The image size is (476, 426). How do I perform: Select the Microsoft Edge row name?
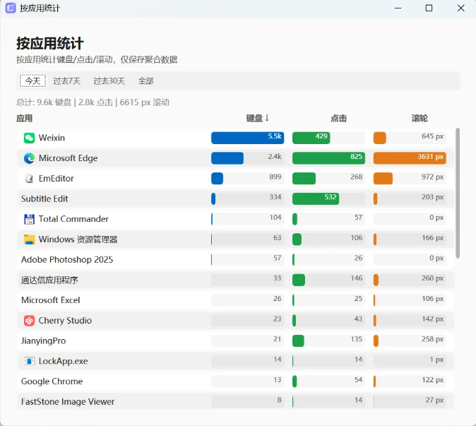coord(68,158)
